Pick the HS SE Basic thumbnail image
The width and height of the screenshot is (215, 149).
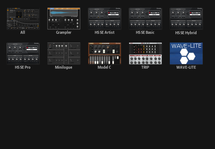(x=145, y=19)
